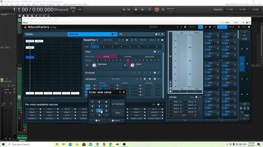Screen dimensions: 263x147
Task: Close the Enter new value dialog
Action: tap(124, 92)
